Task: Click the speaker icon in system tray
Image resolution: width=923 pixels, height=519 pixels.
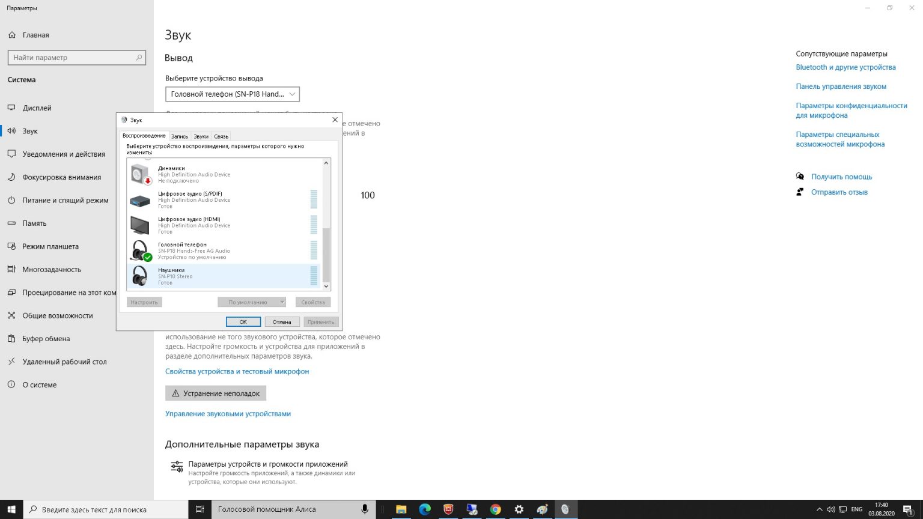Action: tap(832, 509)
